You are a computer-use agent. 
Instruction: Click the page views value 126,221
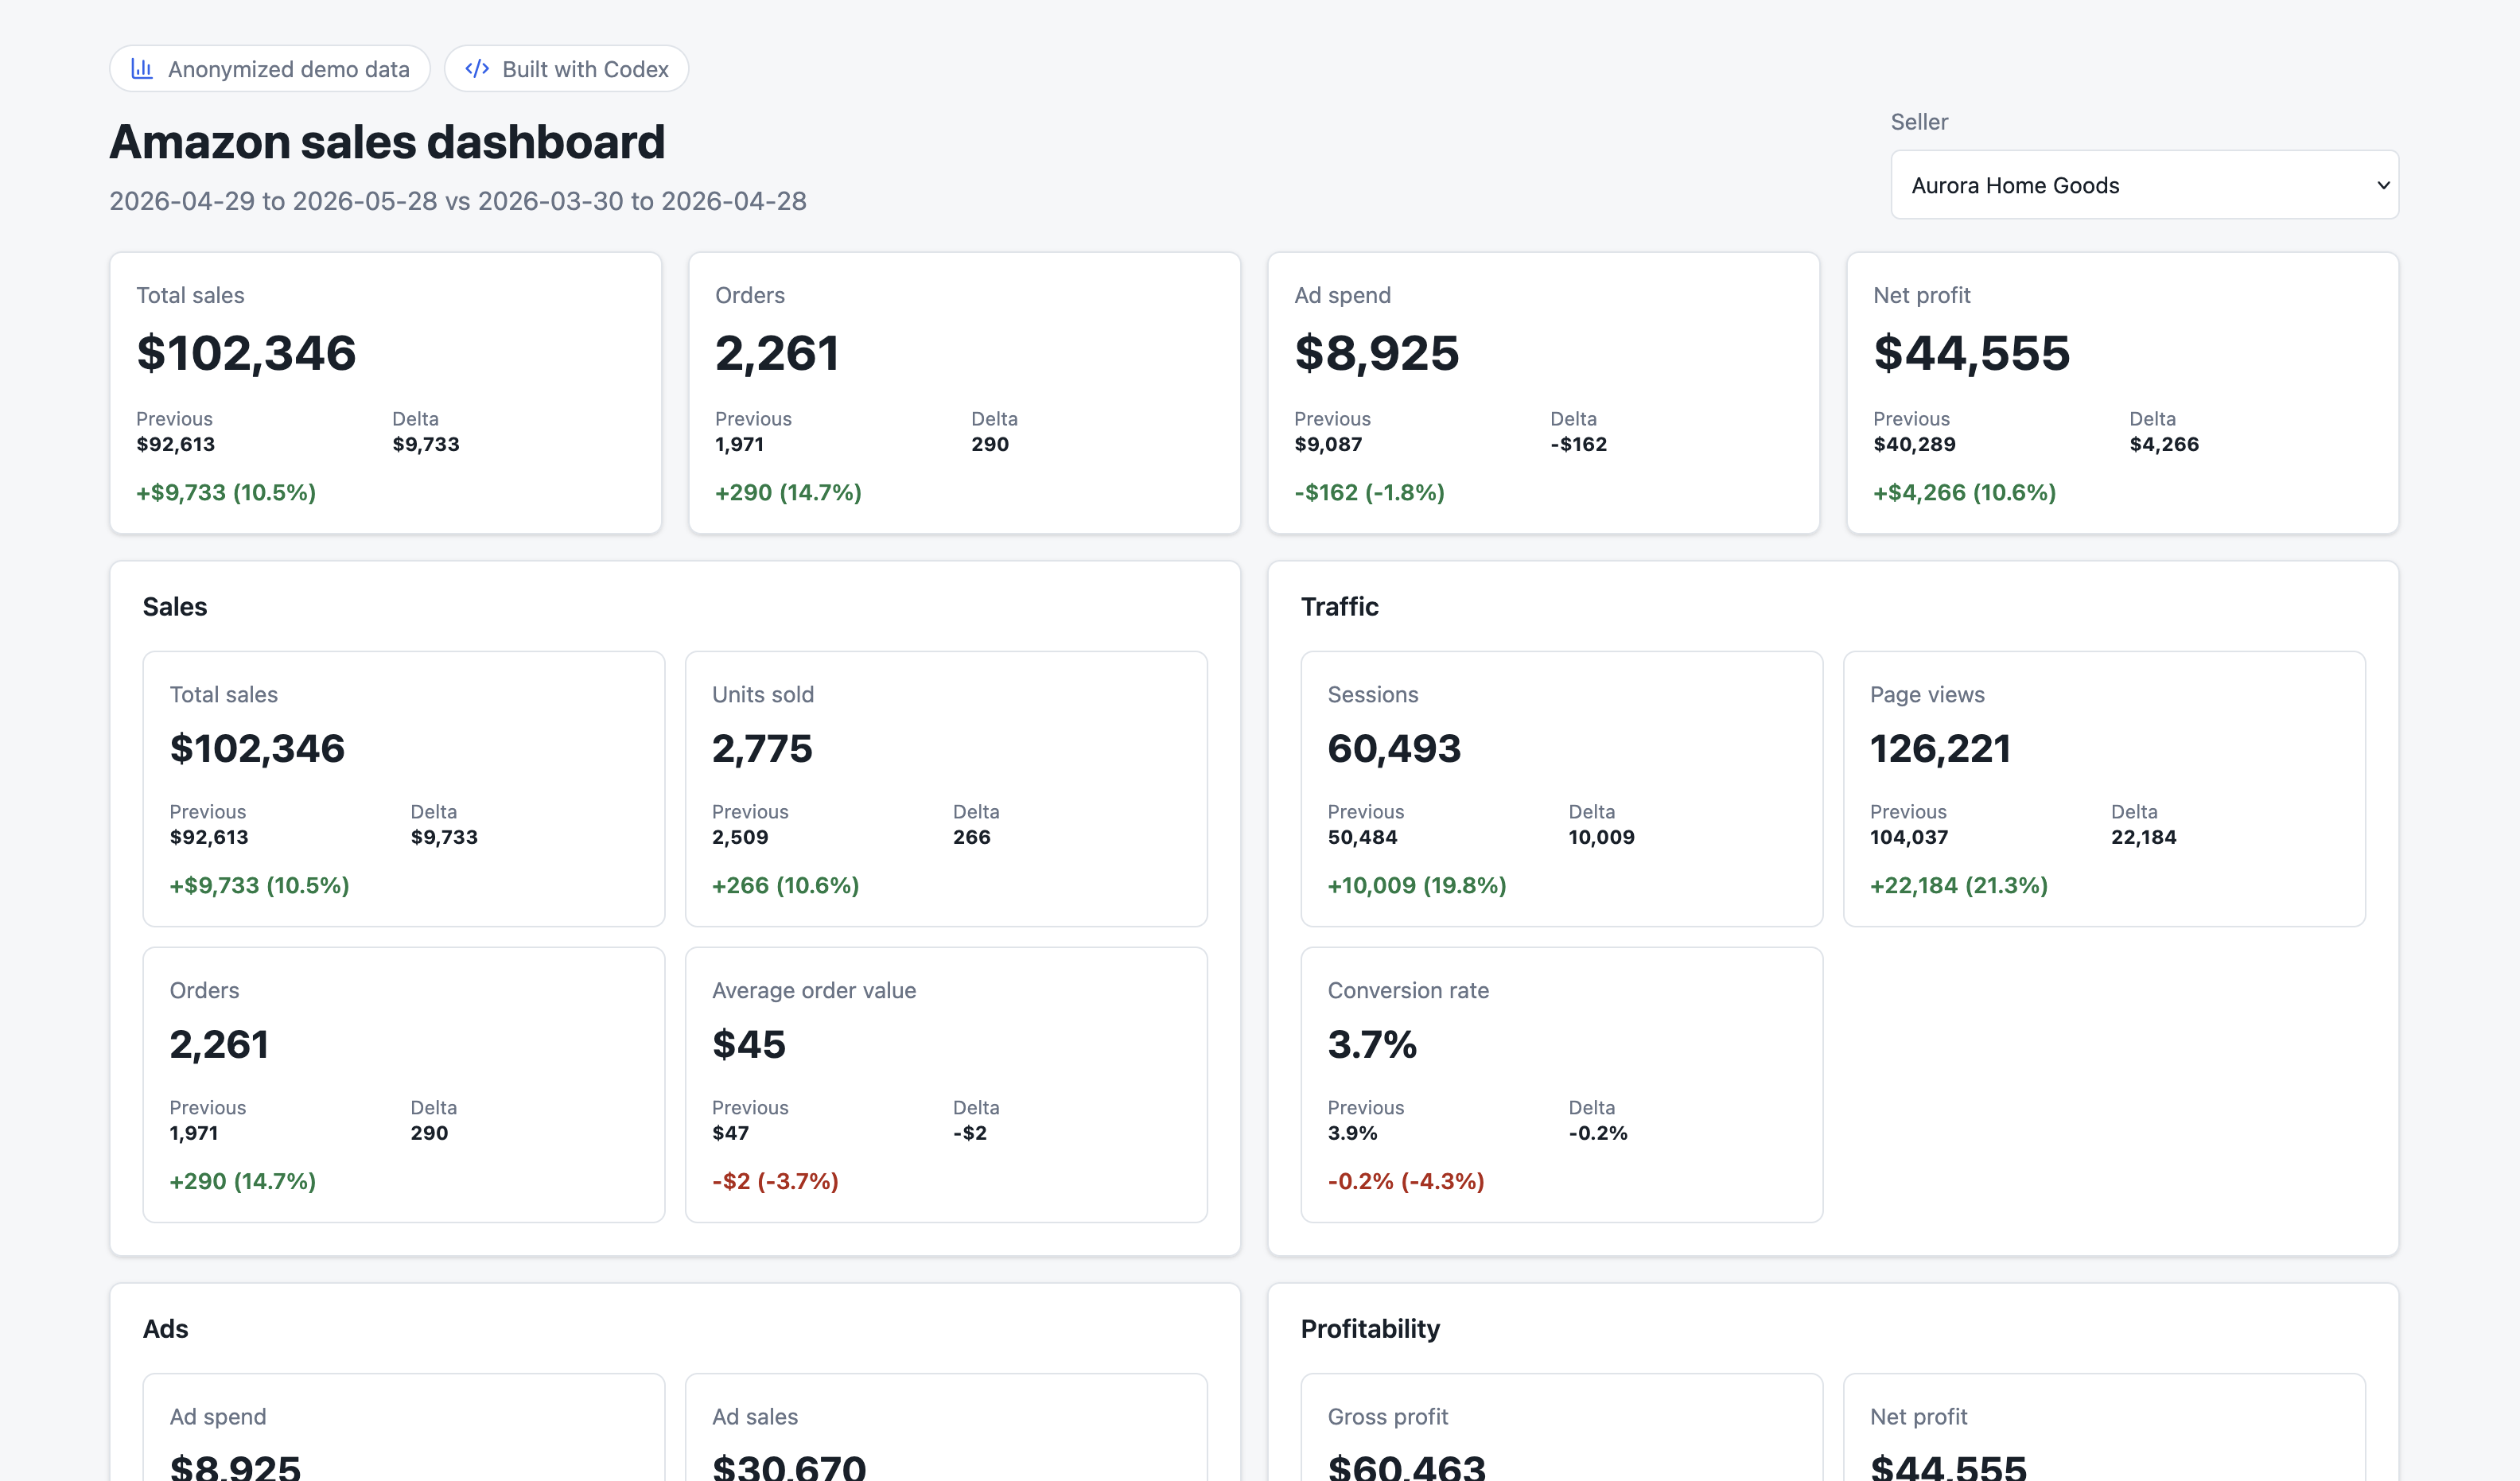(x=1940, y=749)
